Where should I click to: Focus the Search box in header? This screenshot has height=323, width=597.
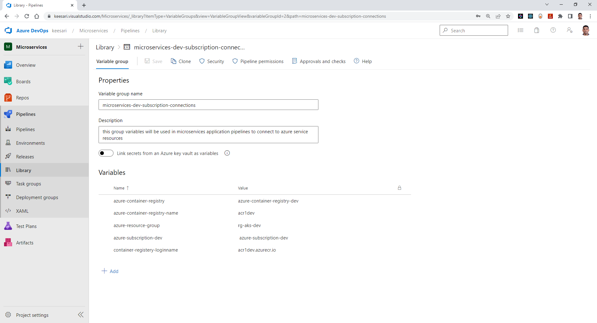click(474, 30)
